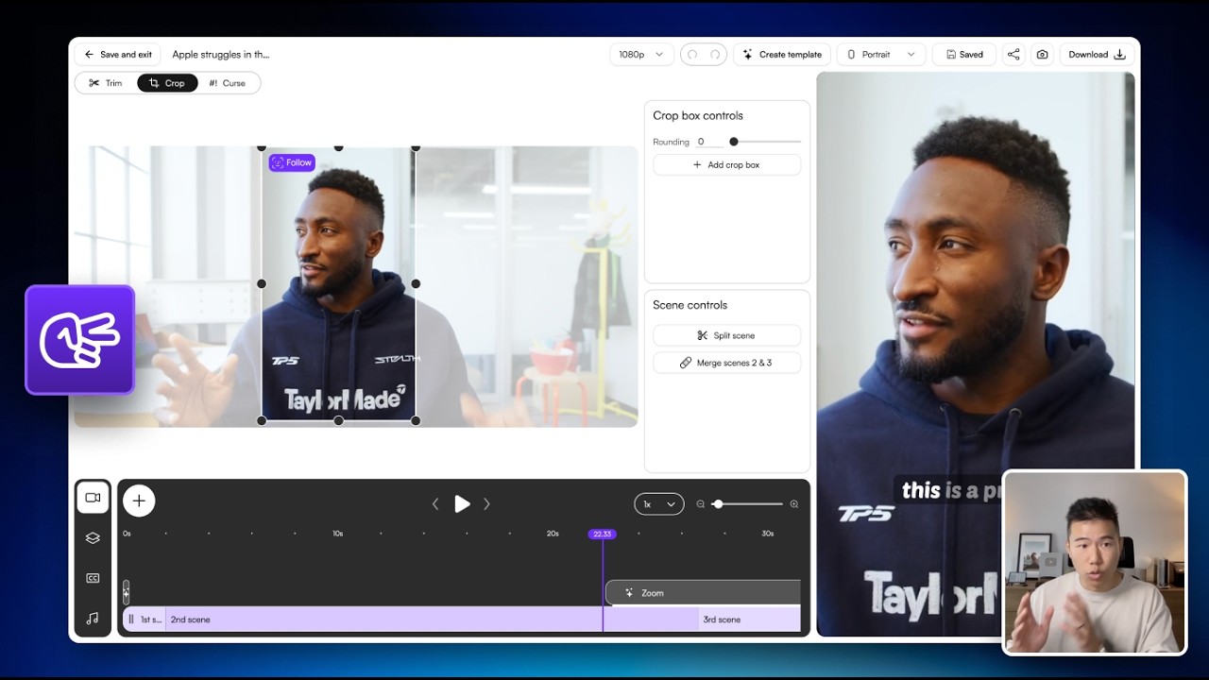The image size is (1209, 680).
Task: Click the undo arrow icon
Action: coord(692,55)
